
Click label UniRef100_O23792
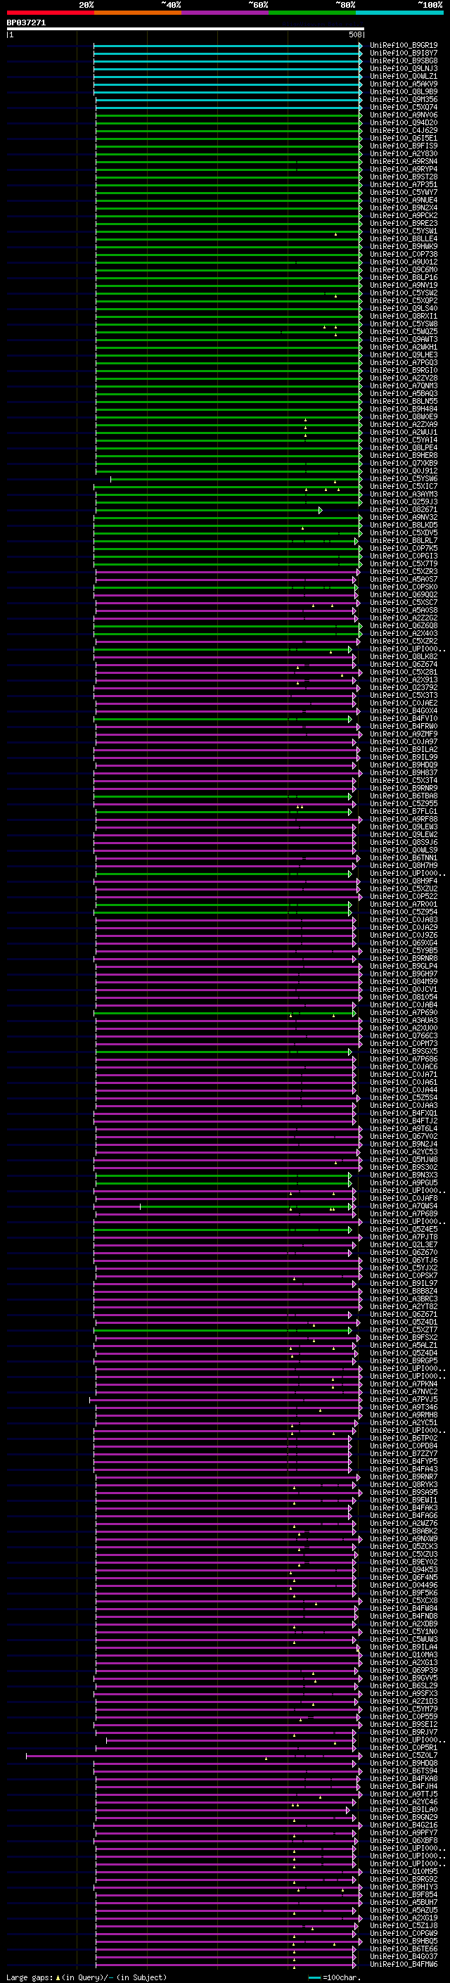(404, 687)
